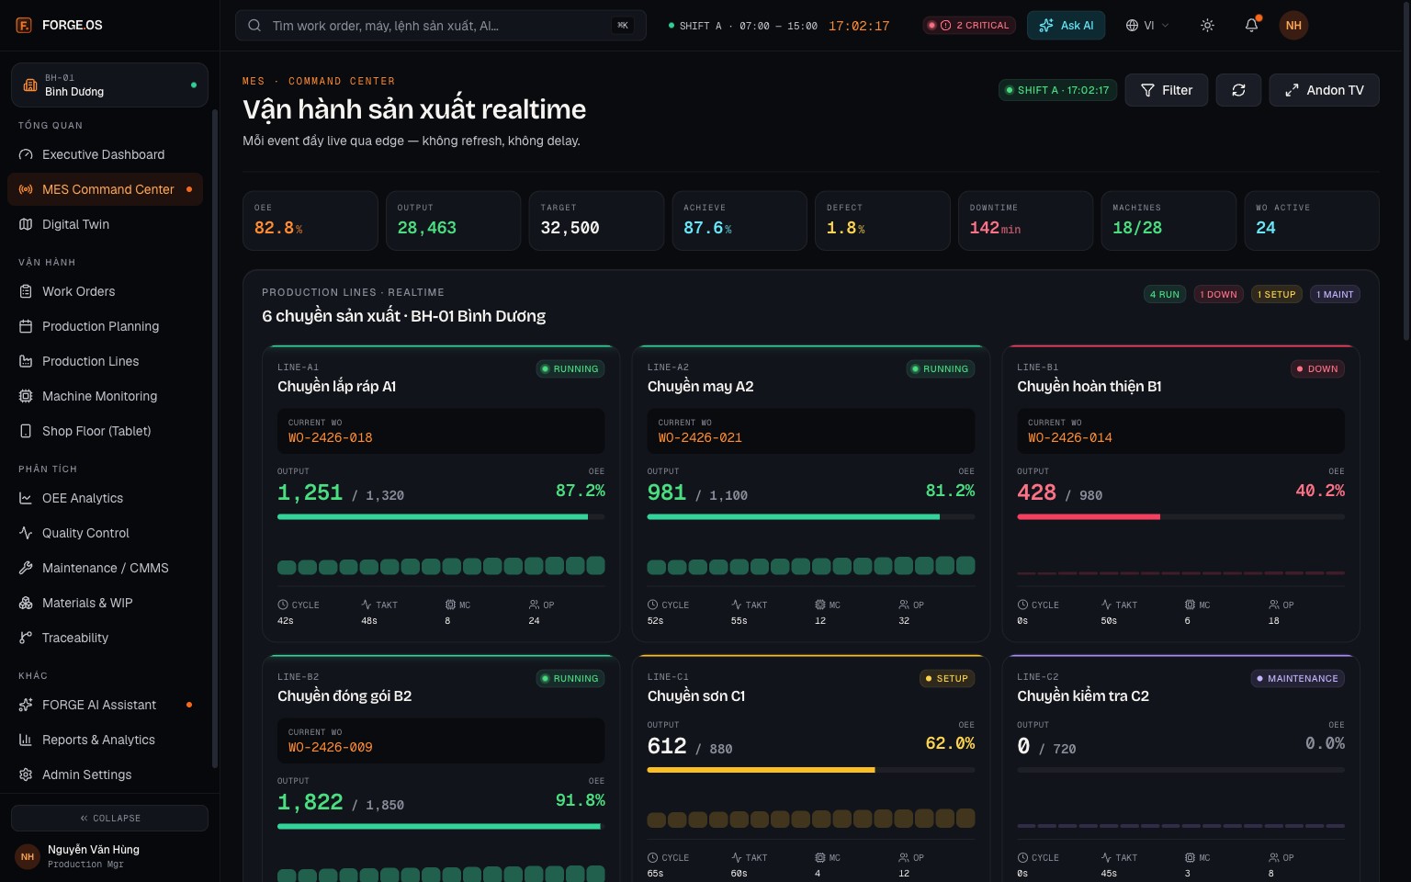Click the search magnifier icon
Image resolution: width=1411 pixels, height=882 pixels.
[x=254, y=26]
